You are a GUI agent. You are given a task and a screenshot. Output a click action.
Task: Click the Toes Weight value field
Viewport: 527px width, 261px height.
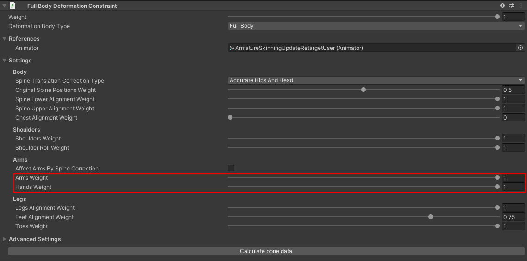pyautogui.click(x=513, y=226)
